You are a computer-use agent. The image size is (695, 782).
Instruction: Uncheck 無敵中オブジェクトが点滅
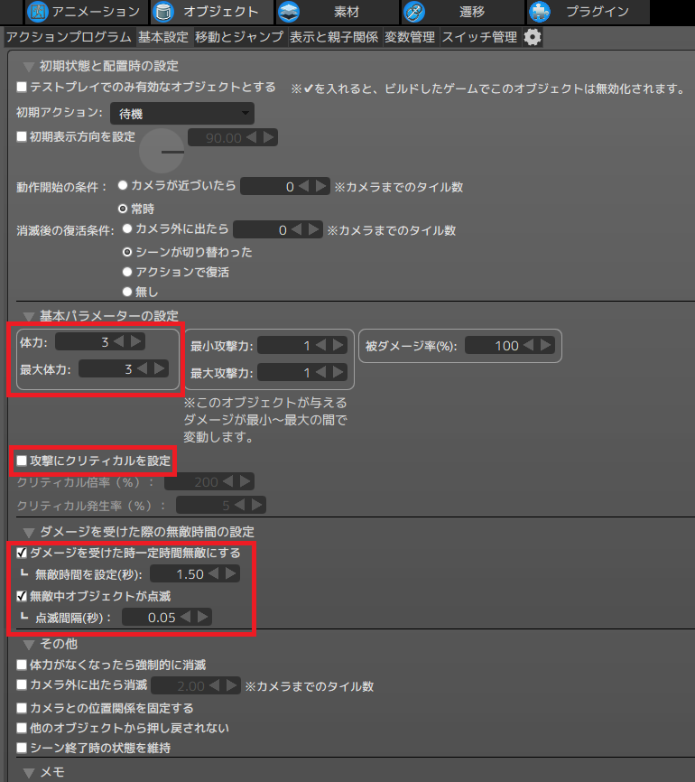pos(22,596)
